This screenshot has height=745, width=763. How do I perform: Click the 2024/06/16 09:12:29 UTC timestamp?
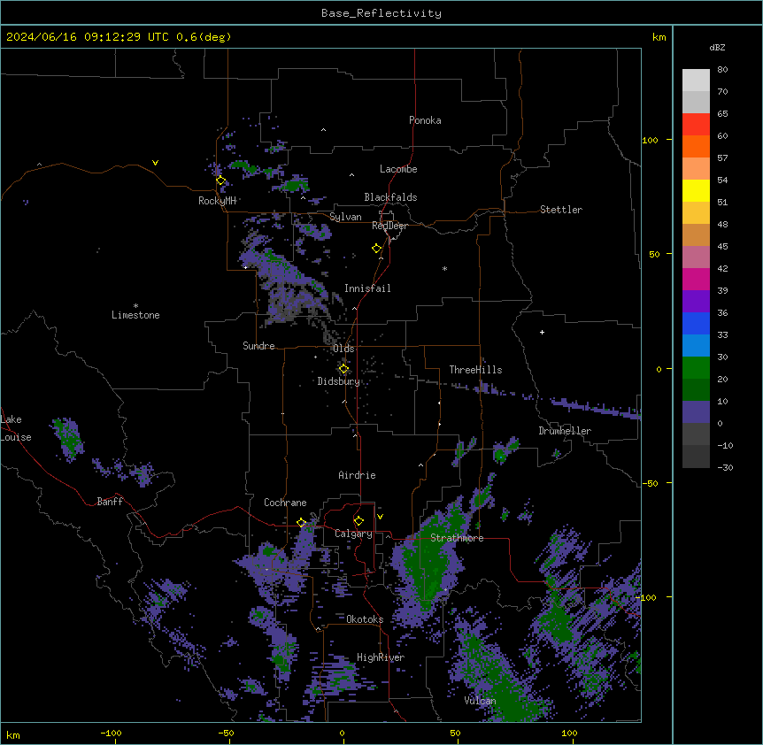[88, 37]
